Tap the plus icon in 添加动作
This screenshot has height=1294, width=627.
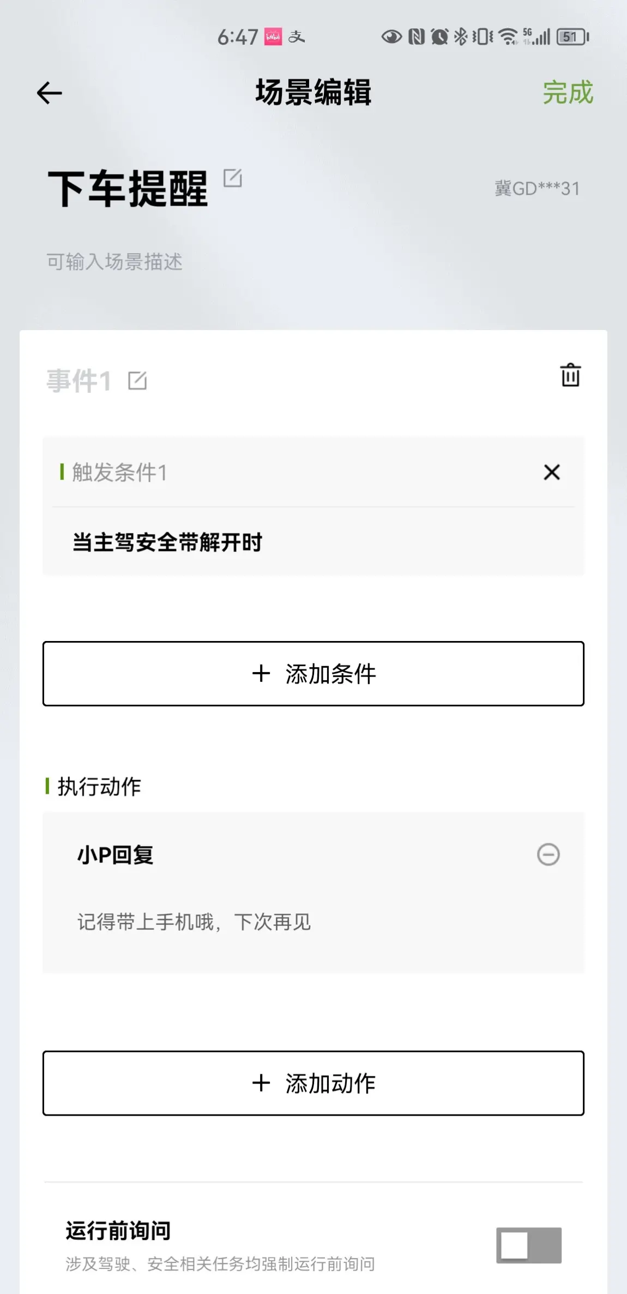261,1083
